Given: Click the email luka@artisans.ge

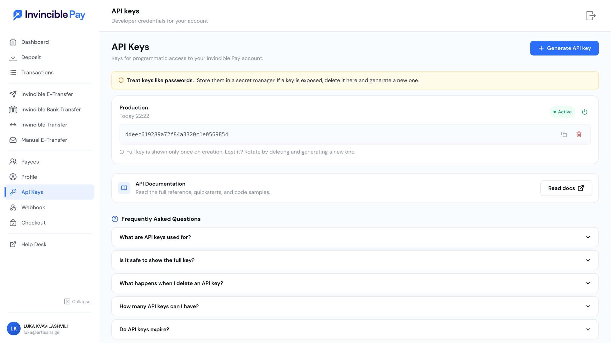Looking at the screenshot, I should [41, 332].
